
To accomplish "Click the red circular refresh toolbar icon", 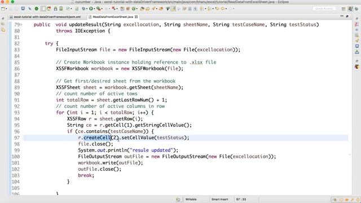I will [x=49, y=8].
